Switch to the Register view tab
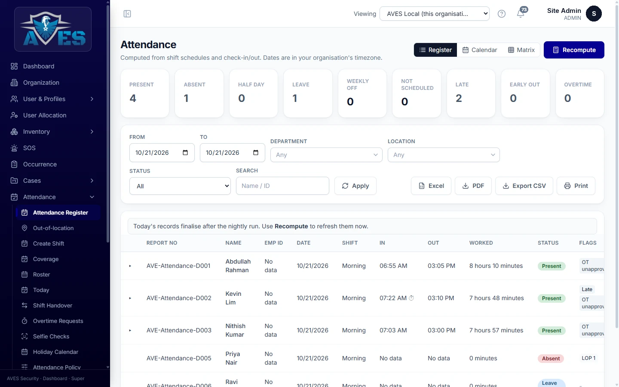The image size is (619, 387). coord(435,50)
